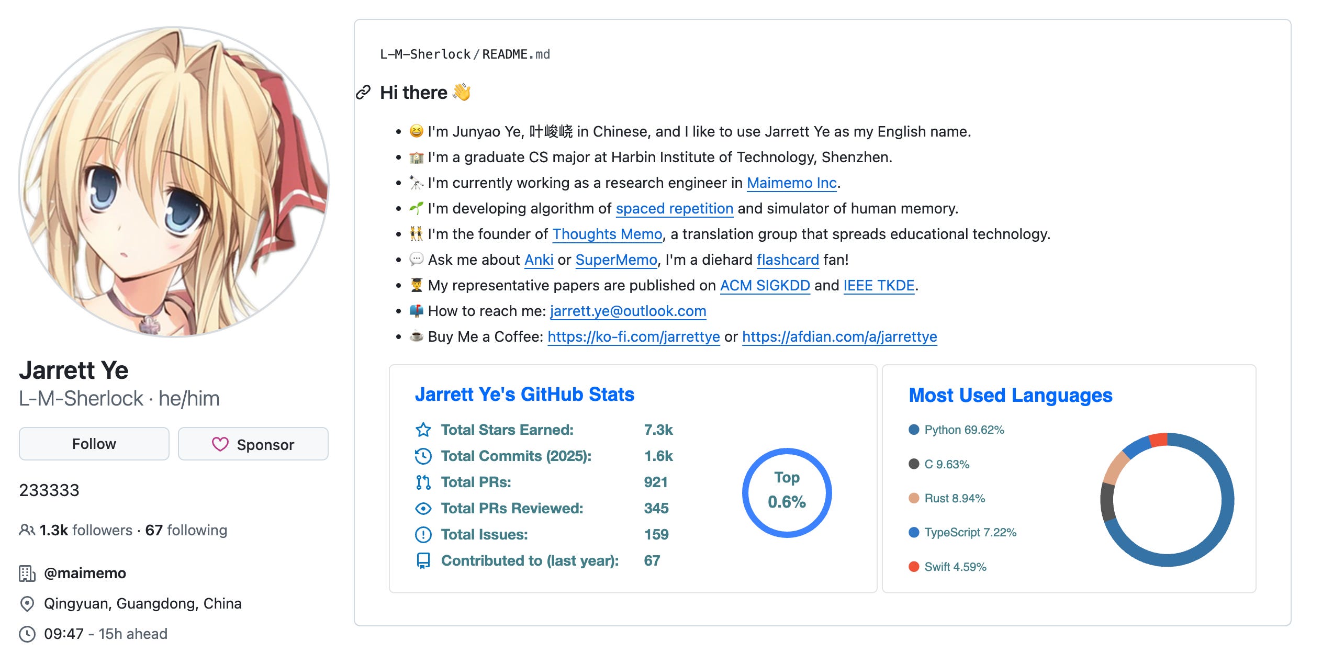Click the 921 total PRs value
1322x652 pixels.
pos(656,482)
